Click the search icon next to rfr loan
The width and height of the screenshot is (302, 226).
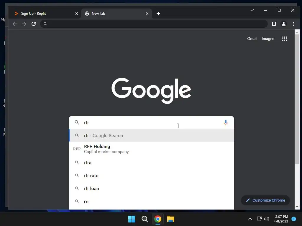coord(77,188)
